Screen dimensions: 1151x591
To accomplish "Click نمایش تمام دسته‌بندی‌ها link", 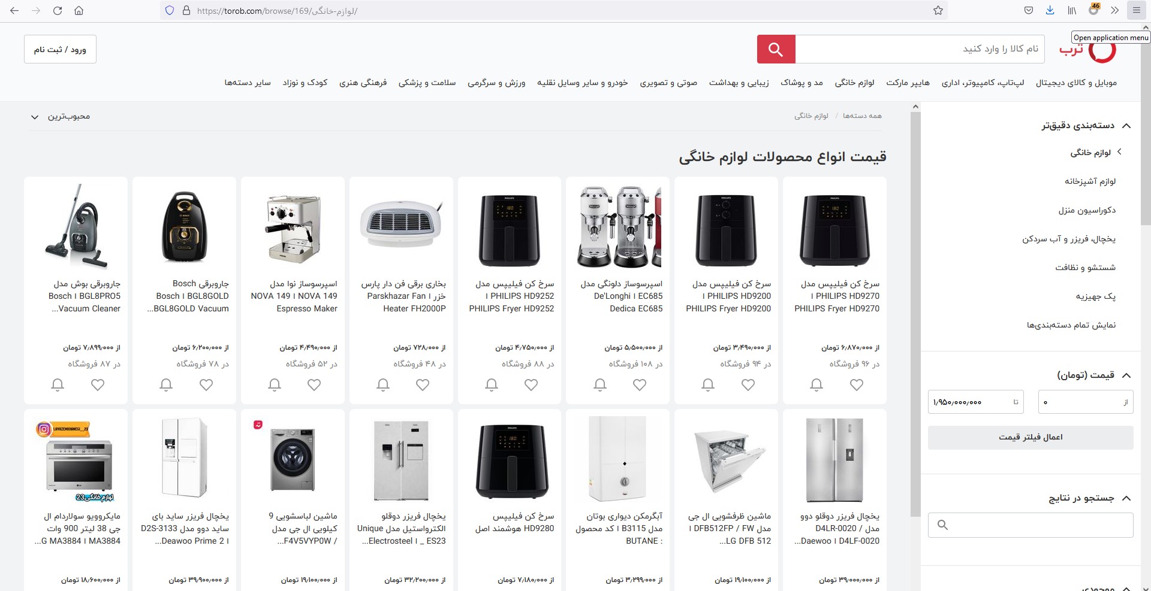I will pos(1071,325).
